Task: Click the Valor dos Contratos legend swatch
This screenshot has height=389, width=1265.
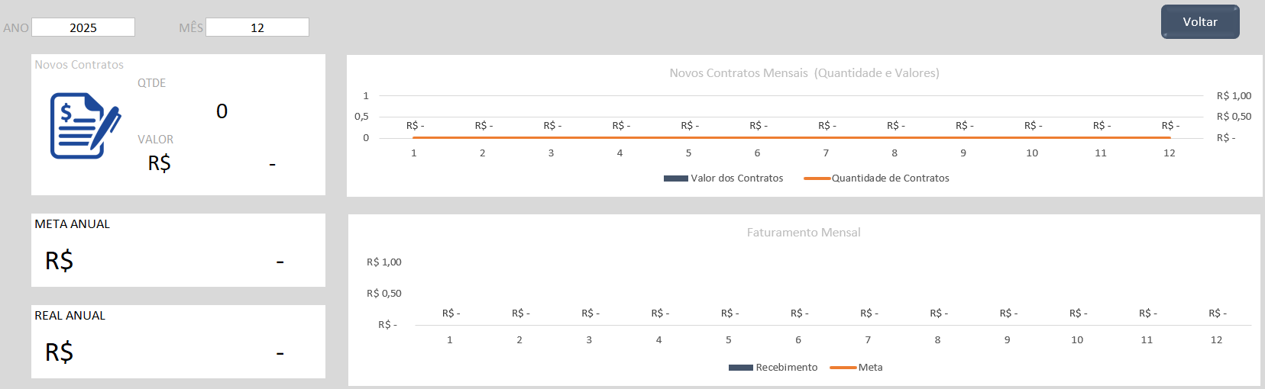Action: coord(676,178)
